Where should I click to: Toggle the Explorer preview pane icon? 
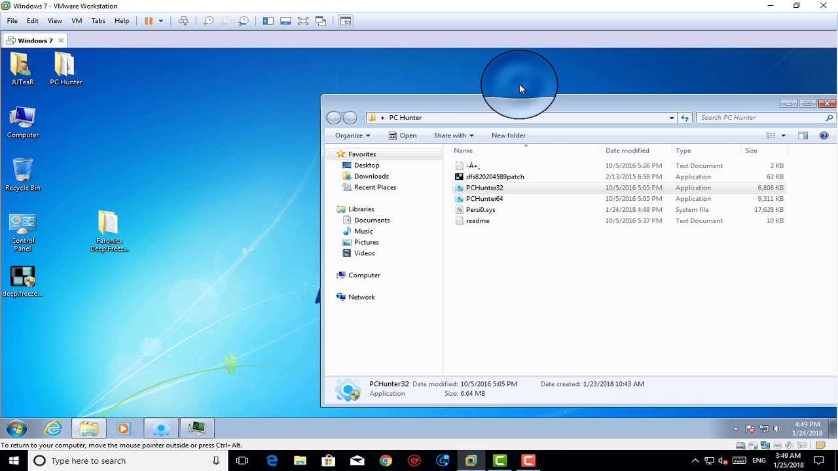pos(803,135)
